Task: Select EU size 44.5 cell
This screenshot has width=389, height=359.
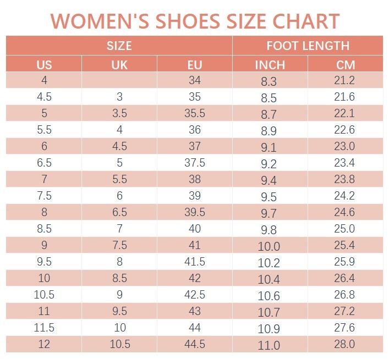Action: pyautogui.click(x=195, y=345)
